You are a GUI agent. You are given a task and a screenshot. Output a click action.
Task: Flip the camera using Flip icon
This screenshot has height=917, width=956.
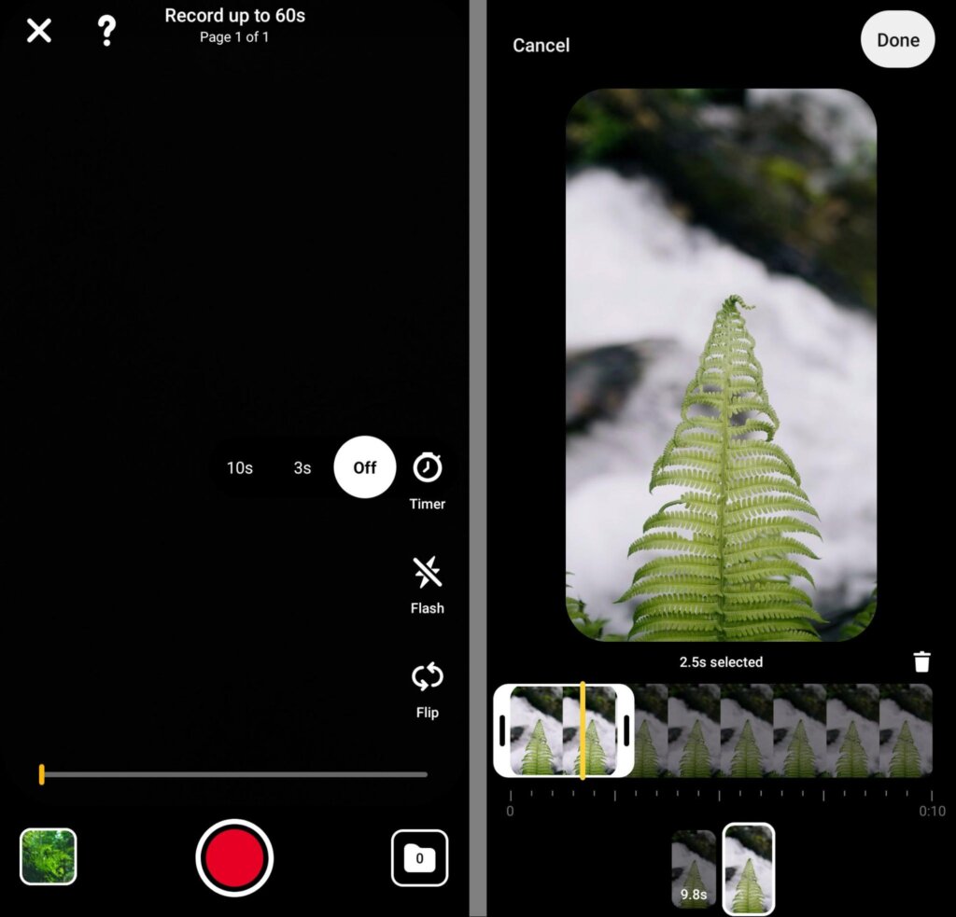tap(428, 677)
